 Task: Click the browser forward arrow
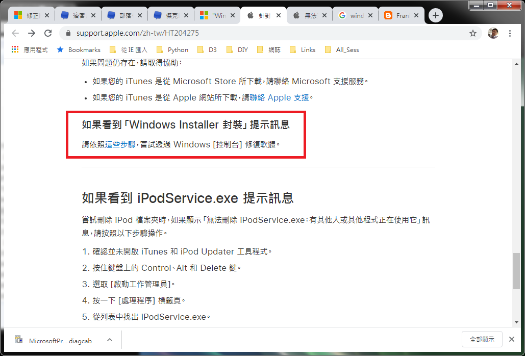[32, 33]
